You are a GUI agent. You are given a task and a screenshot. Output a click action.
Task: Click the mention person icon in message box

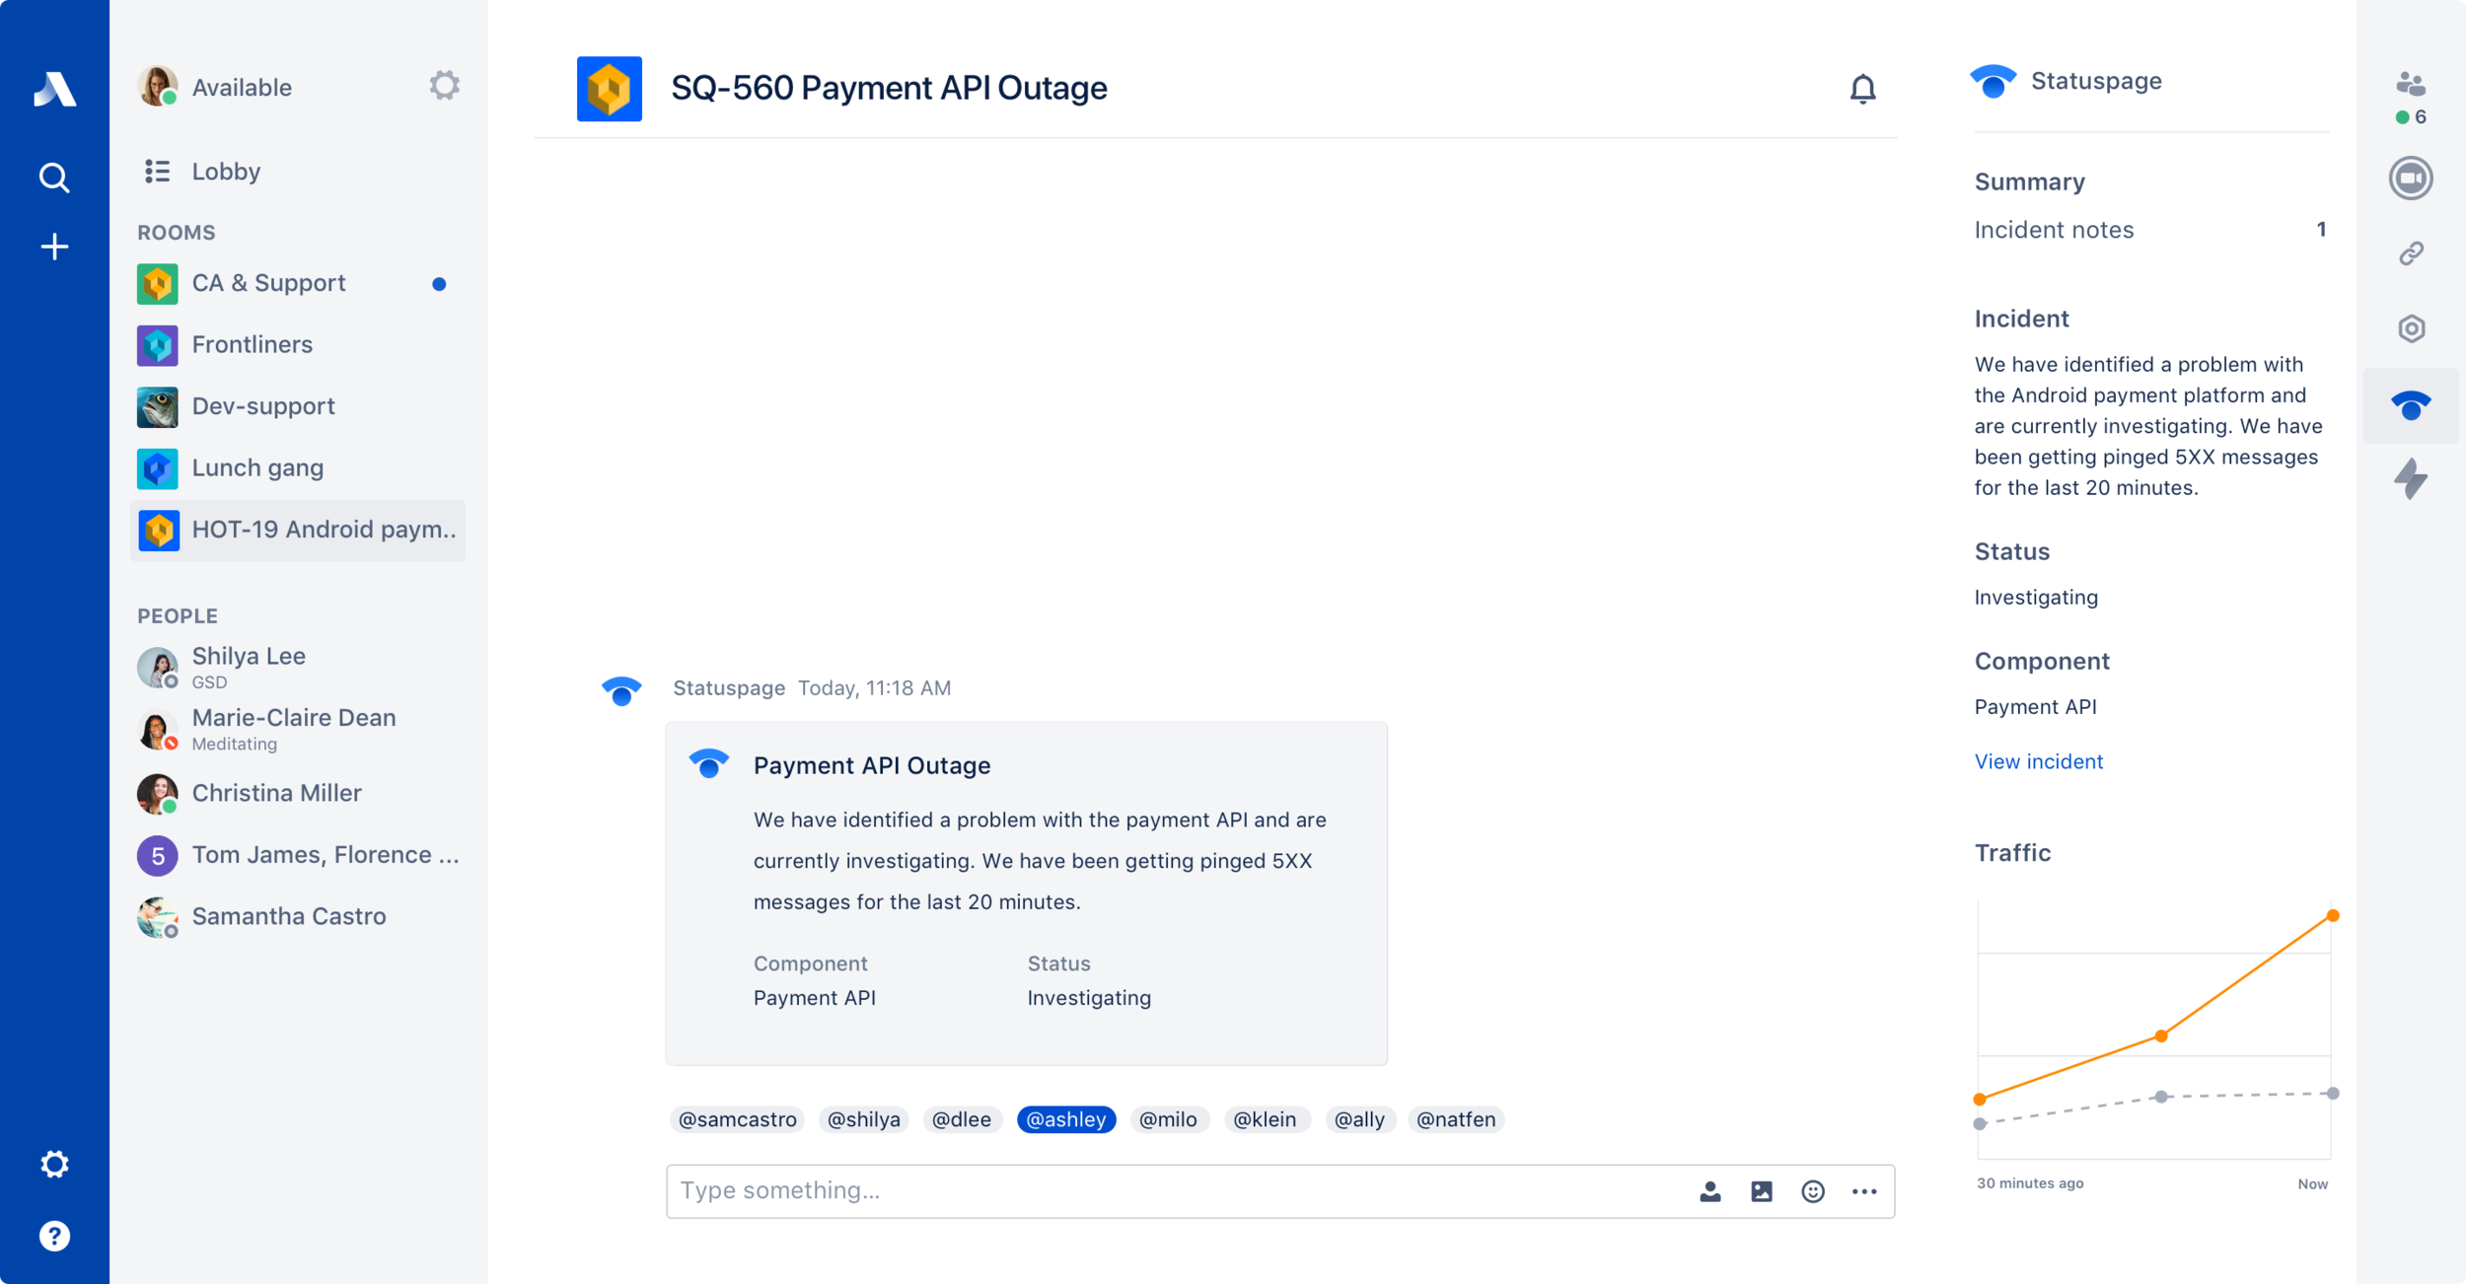(x=1710, y=1191)
